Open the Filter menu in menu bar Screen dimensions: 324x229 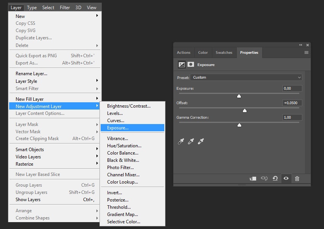point(65,7)
